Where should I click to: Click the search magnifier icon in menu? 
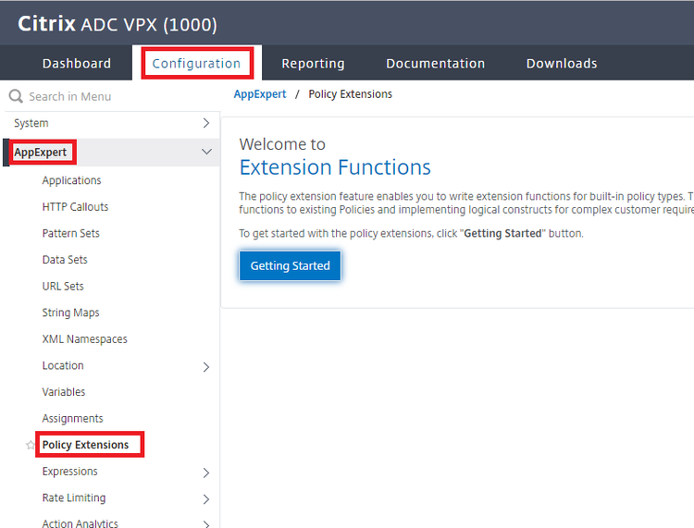coord(16,96)
